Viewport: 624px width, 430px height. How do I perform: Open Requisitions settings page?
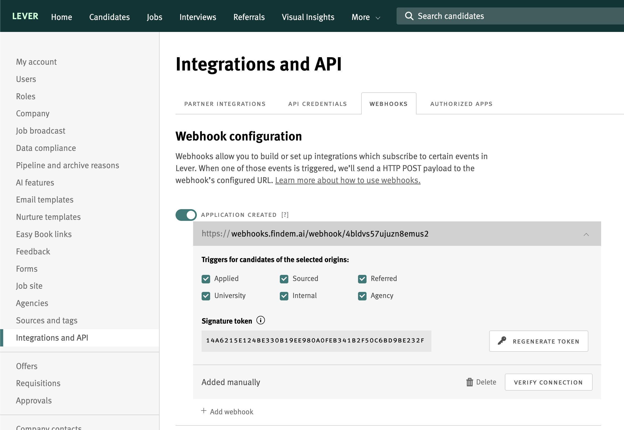point(38,384)
